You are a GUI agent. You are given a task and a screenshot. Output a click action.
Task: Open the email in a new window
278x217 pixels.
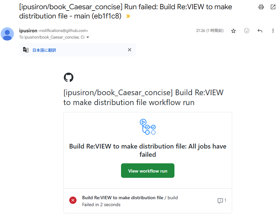(x=273, y=7)
